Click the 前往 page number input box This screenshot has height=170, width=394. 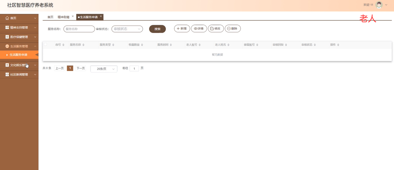pos(134,69)
